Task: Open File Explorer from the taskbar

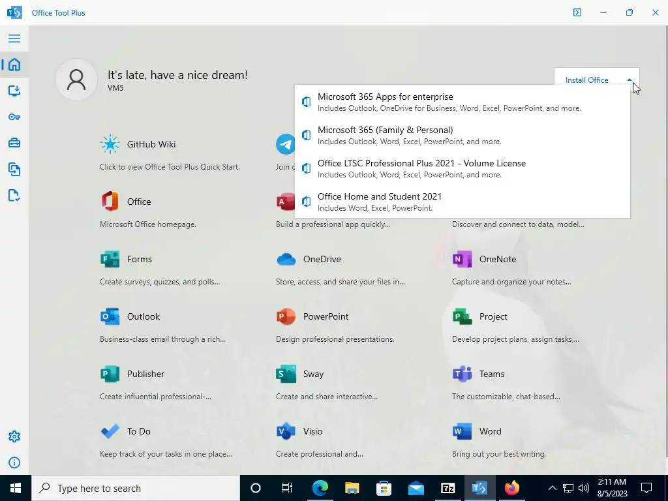Action: (x=352, y=488)
